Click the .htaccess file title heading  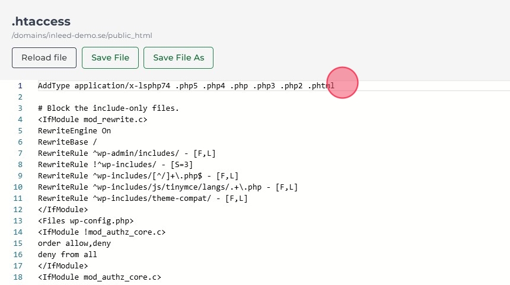pyautogui.click(x=41, y=21)
